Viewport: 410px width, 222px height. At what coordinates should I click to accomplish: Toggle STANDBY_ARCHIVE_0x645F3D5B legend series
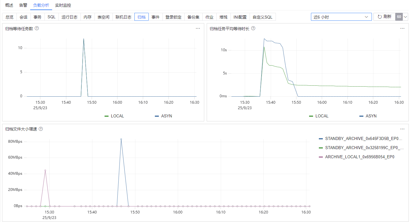pos(361,138)
